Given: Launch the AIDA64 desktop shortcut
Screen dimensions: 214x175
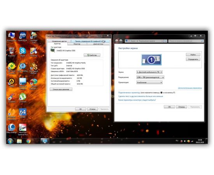Looking at the screenshot, I should pyautogui.click(x=23, y=113).
